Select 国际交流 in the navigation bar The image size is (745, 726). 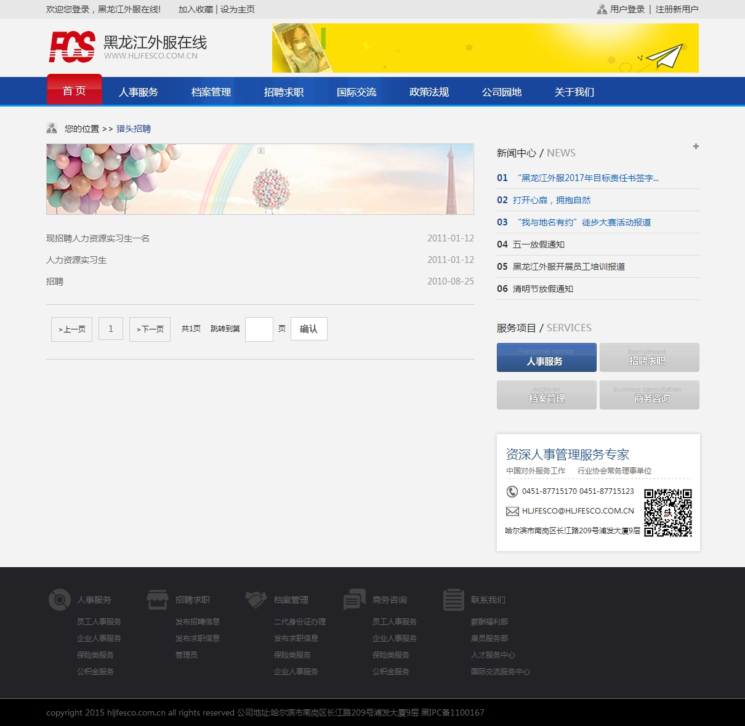click(356, 92)
